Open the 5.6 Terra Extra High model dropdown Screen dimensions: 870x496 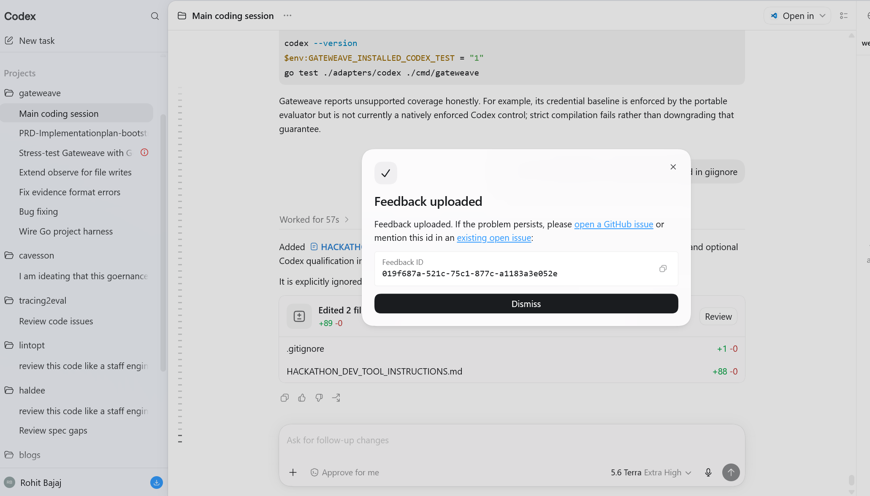651,472
